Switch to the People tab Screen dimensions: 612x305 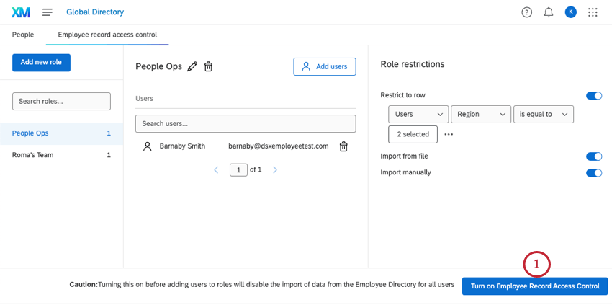tap(23, 35)
